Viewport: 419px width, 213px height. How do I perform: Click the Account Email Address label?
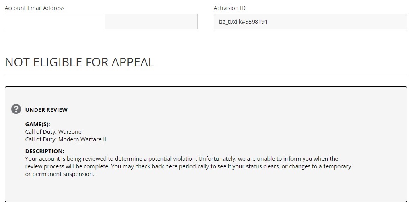coord(35,8)
